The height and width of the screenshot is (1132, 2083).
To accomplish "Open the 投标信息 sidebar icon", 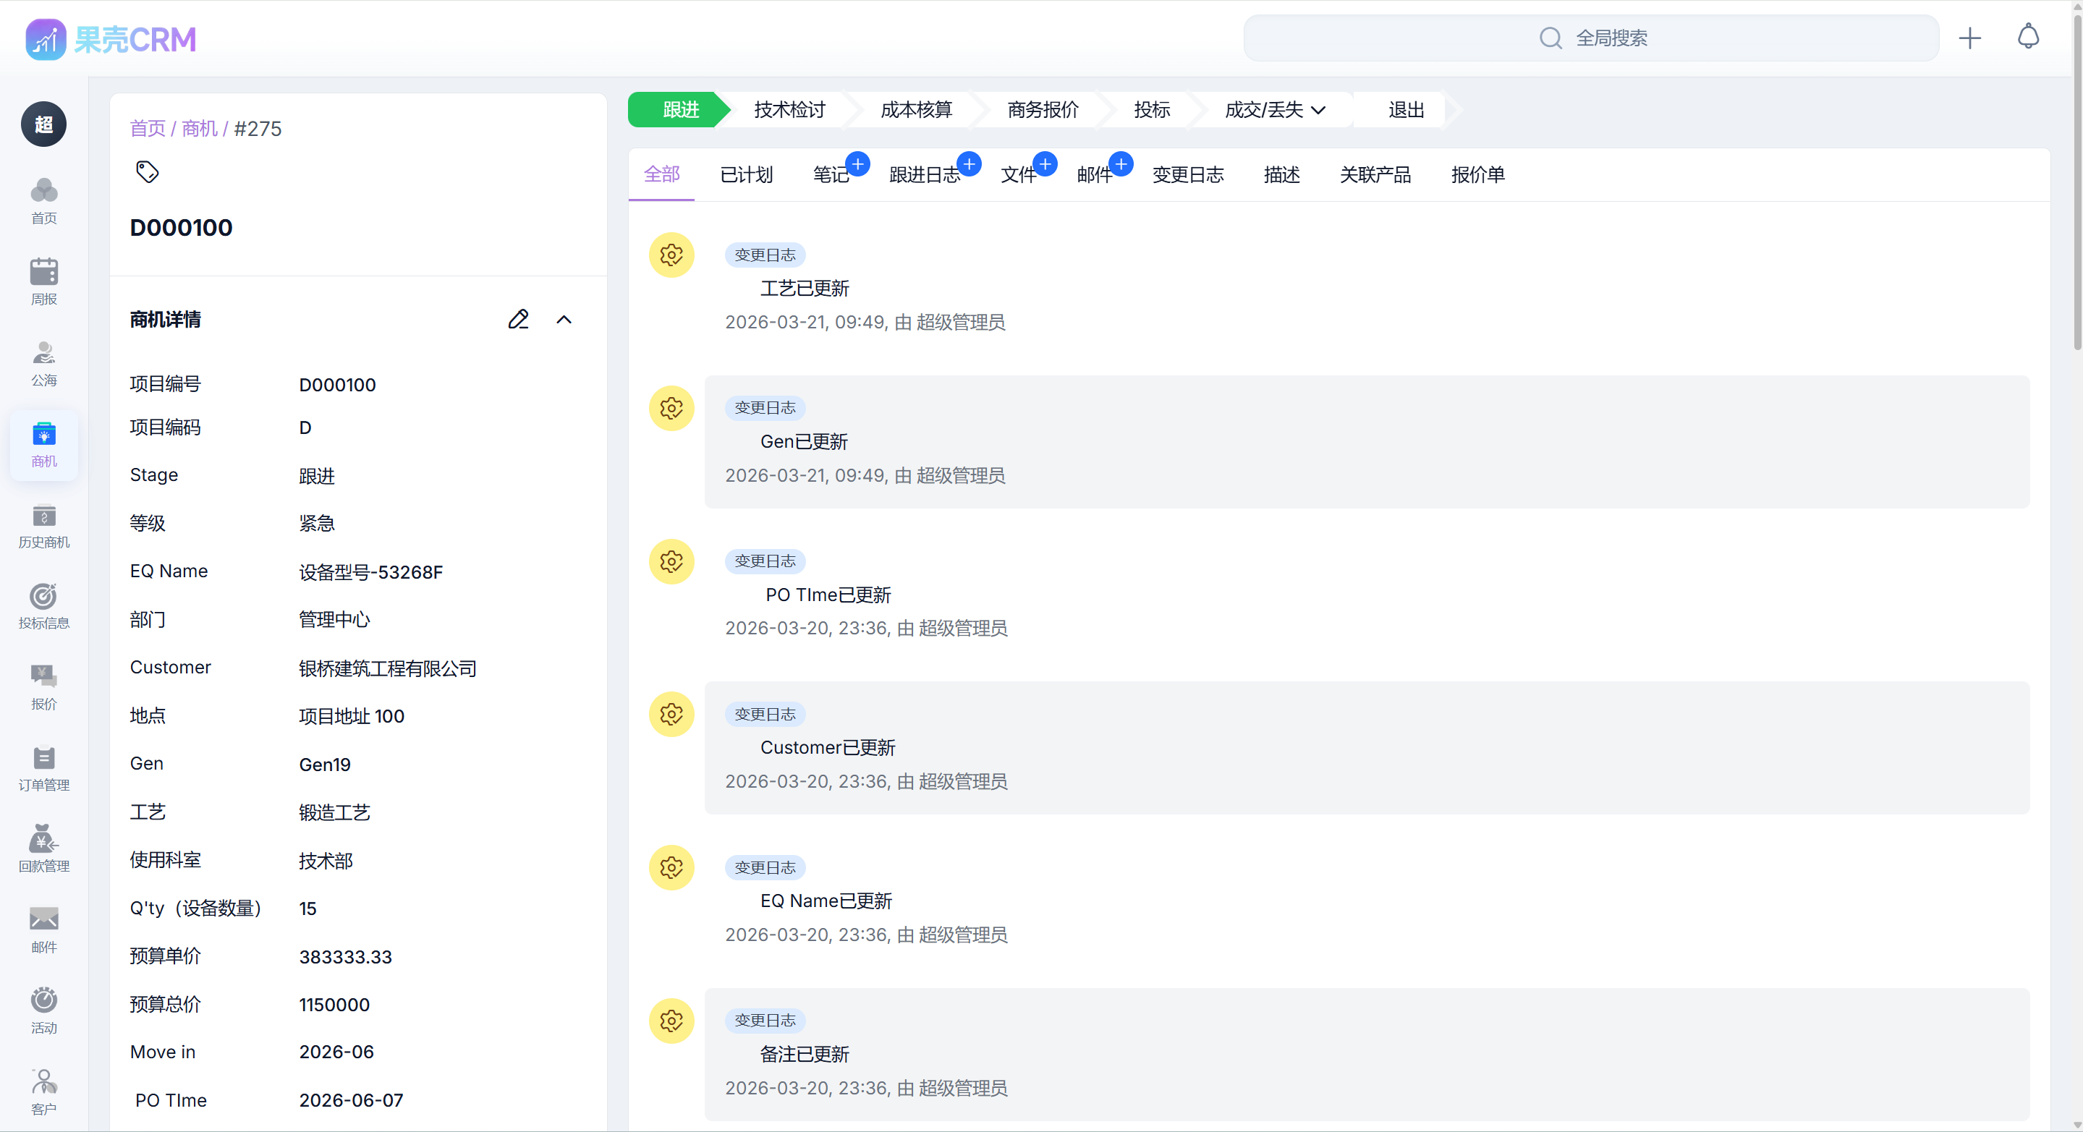I will coord(43,605).
